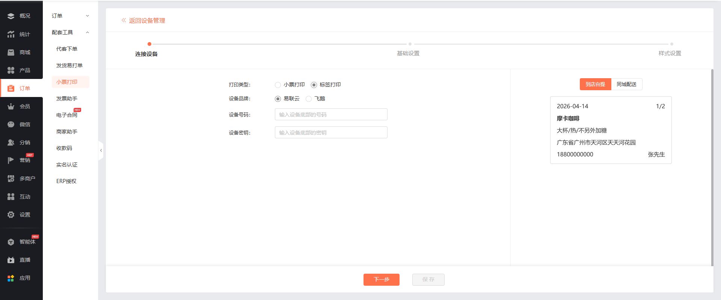Open the 统计 statistics chart icon
This screenshot has height=300, width=721.
pos(11,34)
